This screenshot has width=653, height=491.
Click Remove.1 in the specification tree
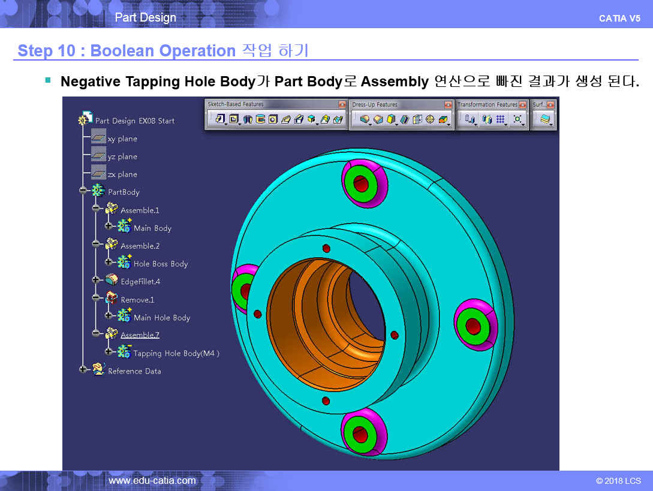click(137, 300)
